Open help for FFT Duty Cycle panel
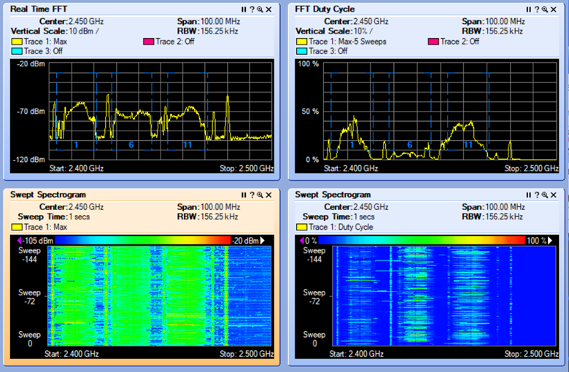 536,9
